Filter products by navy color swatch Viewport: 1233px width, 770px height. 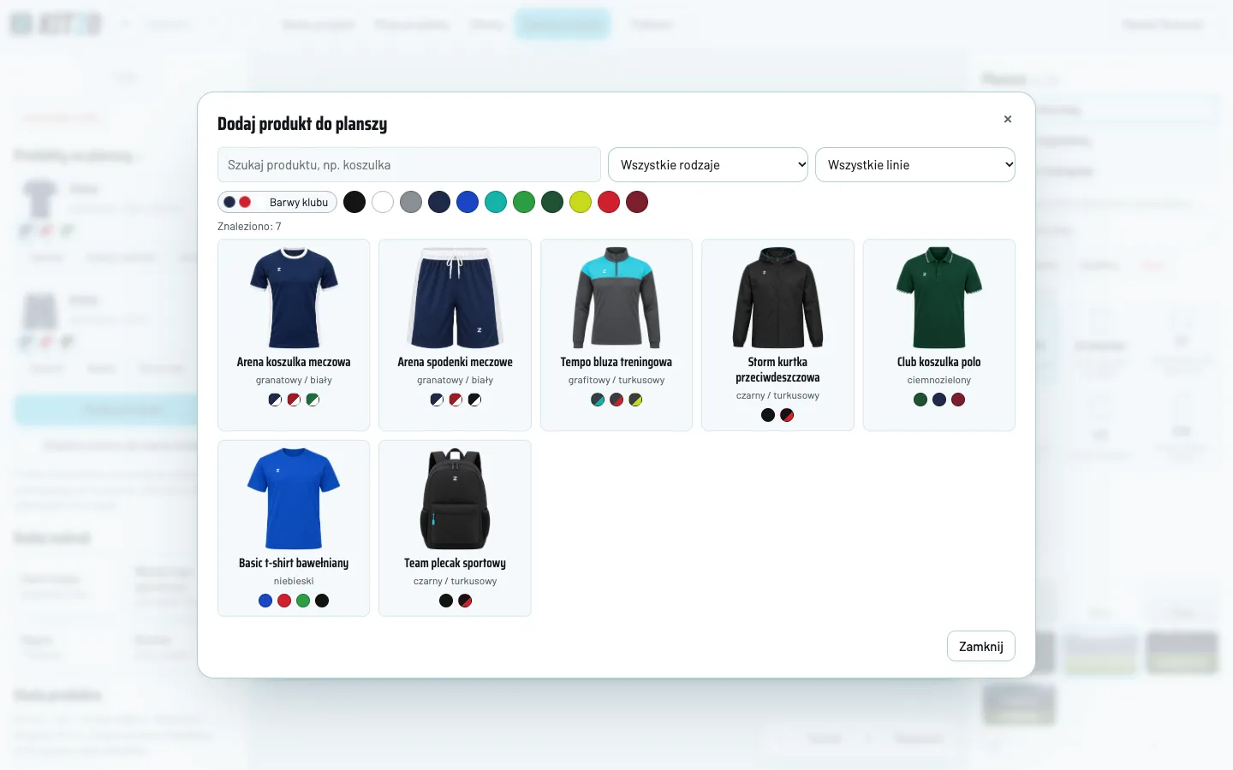pyautogui.click(x=439, y=202)
